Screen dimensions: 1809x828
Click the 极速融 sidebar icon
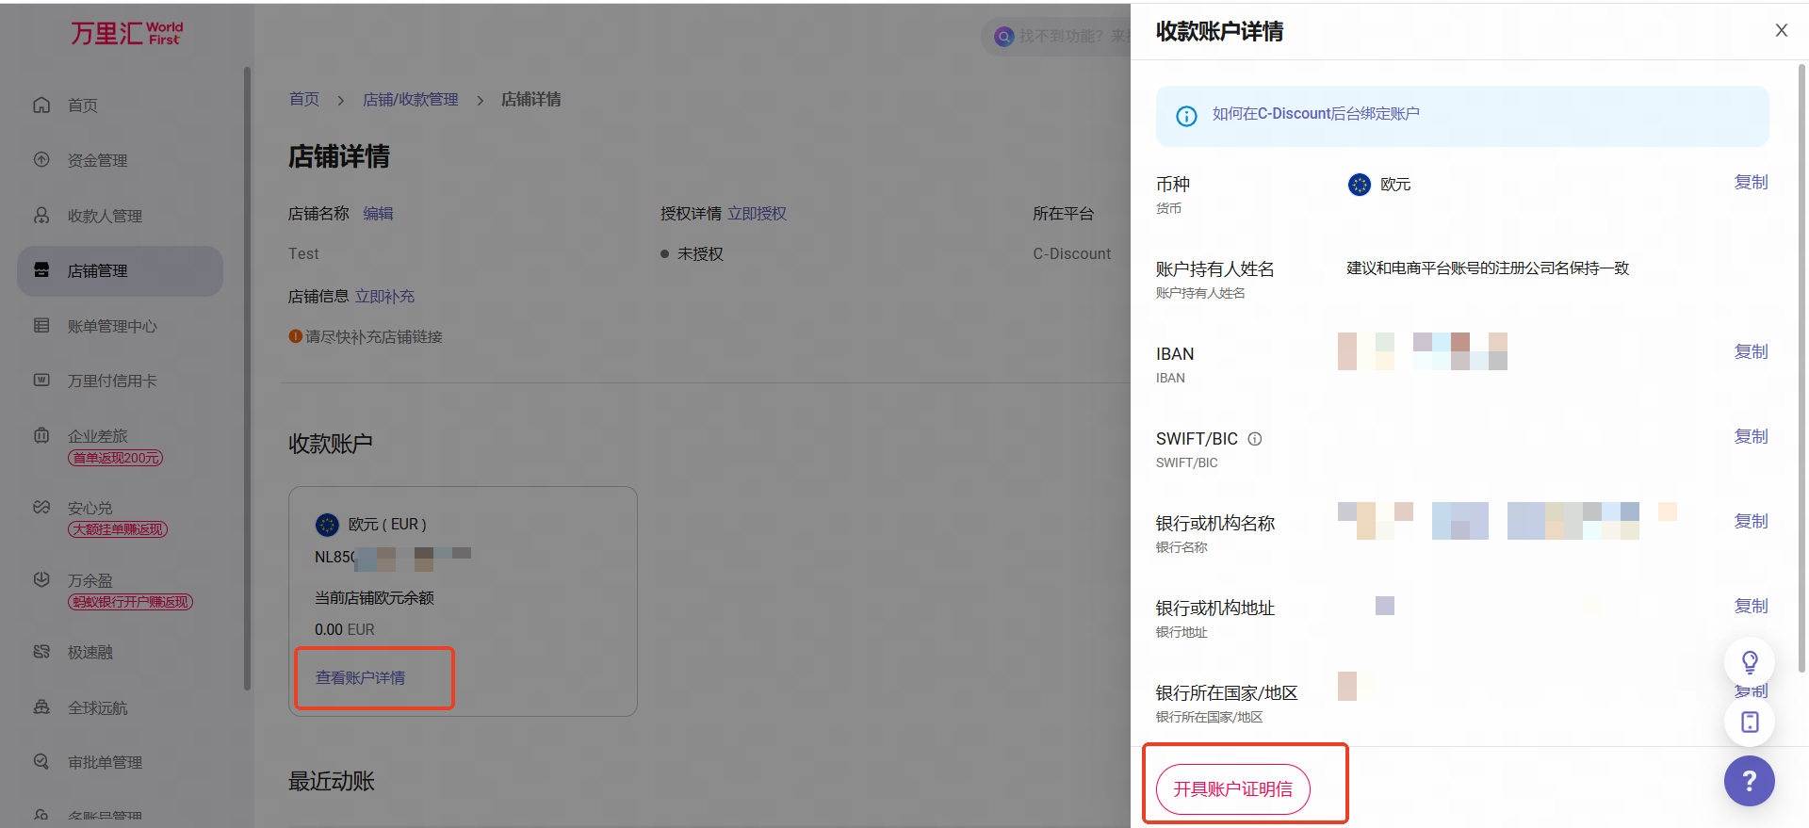(41, 651)
